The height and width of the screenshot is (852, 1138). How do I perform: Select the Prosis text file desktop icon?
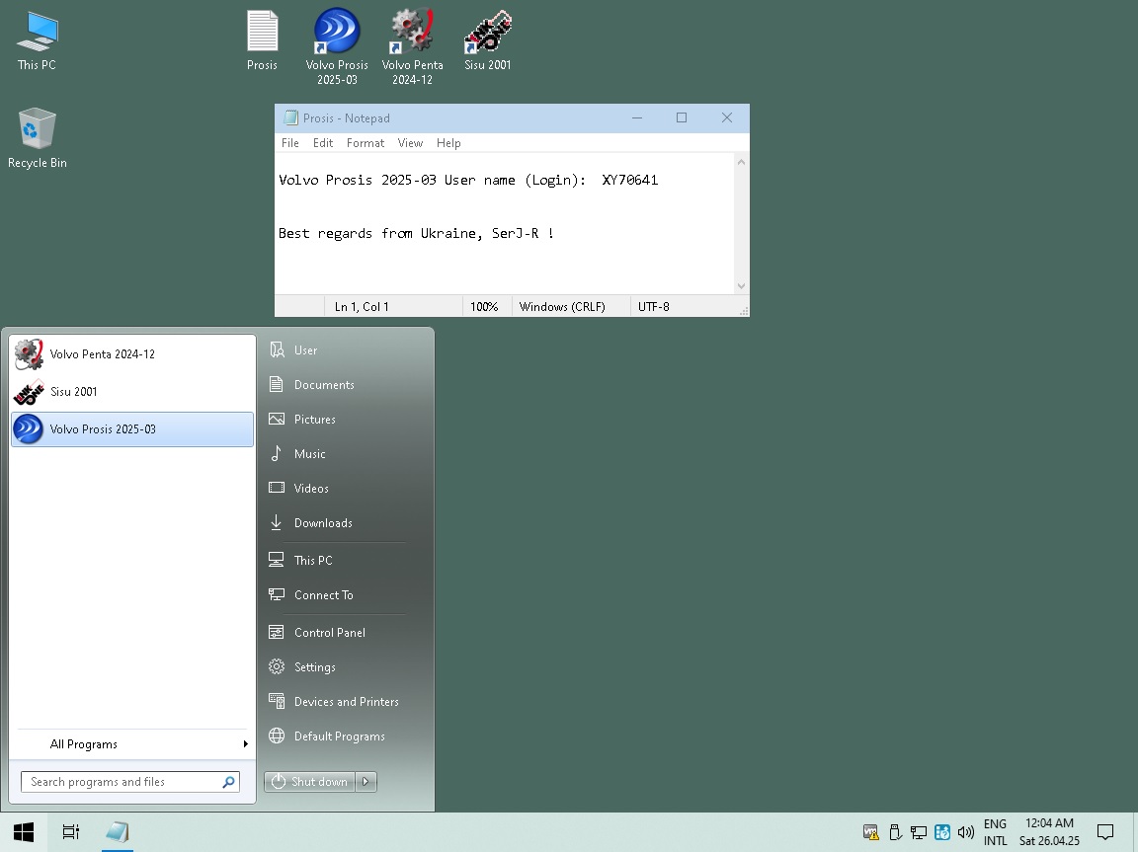point(262,40)
